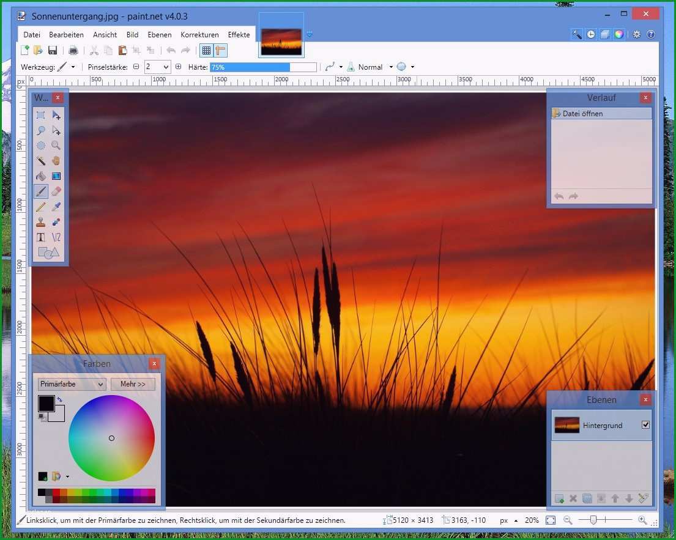The image size is (676, 540).
Task: Select the Line/Curve tool
Action: (x=56, y=237)
